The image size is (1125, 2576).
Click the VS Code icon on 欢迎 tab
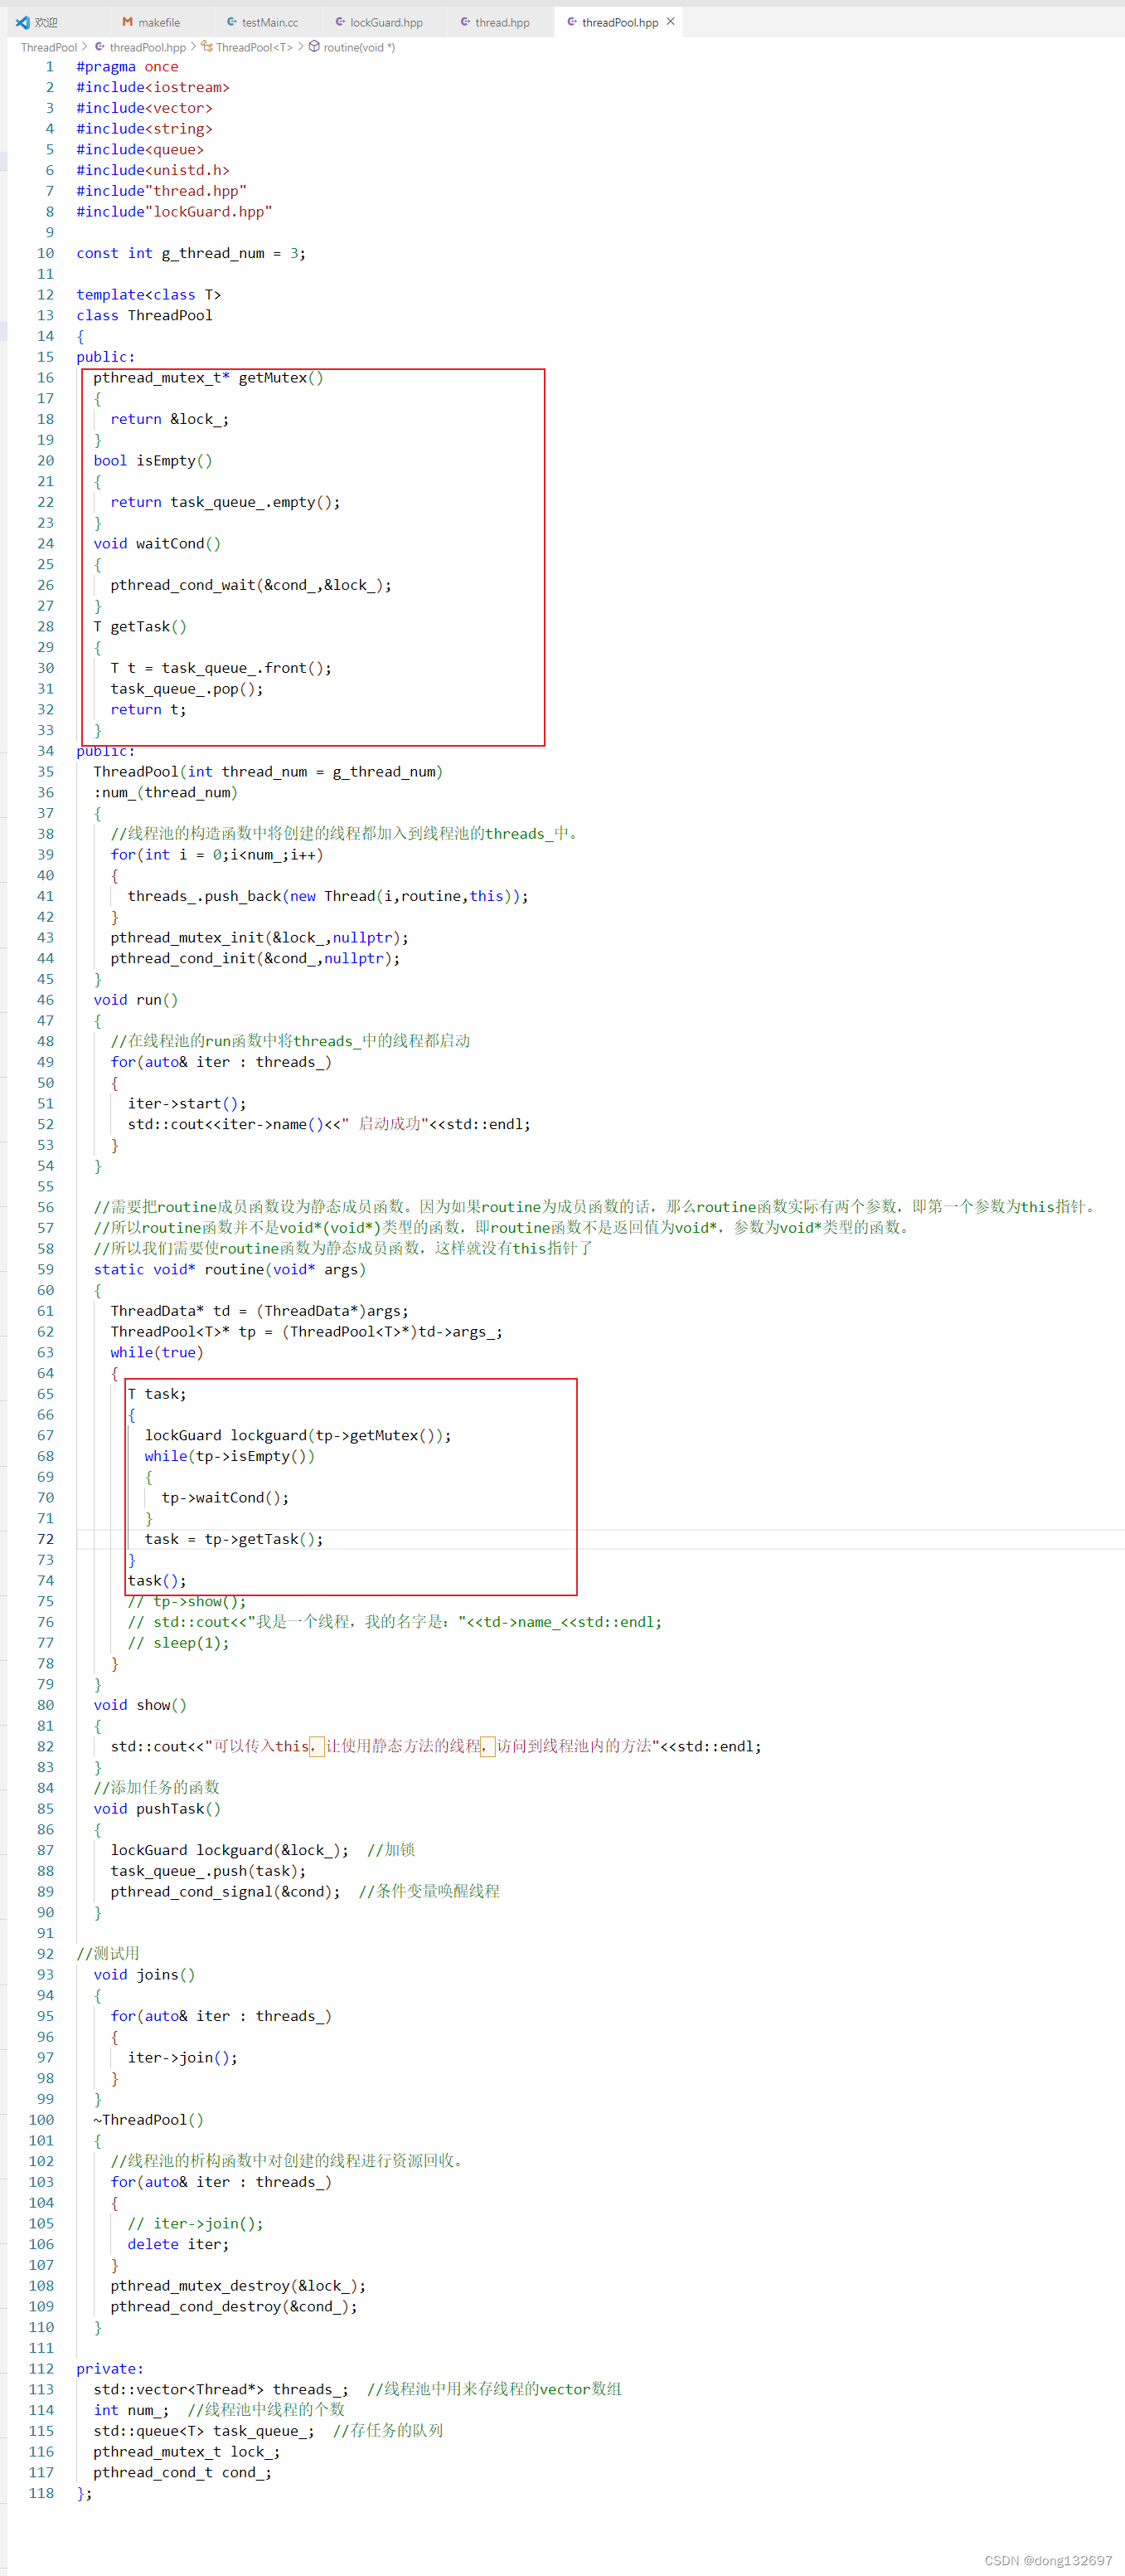pos(22,22)
